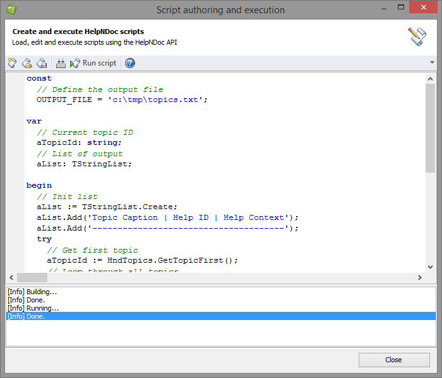
Task: Click the Close button
Action: coord(394,360)
